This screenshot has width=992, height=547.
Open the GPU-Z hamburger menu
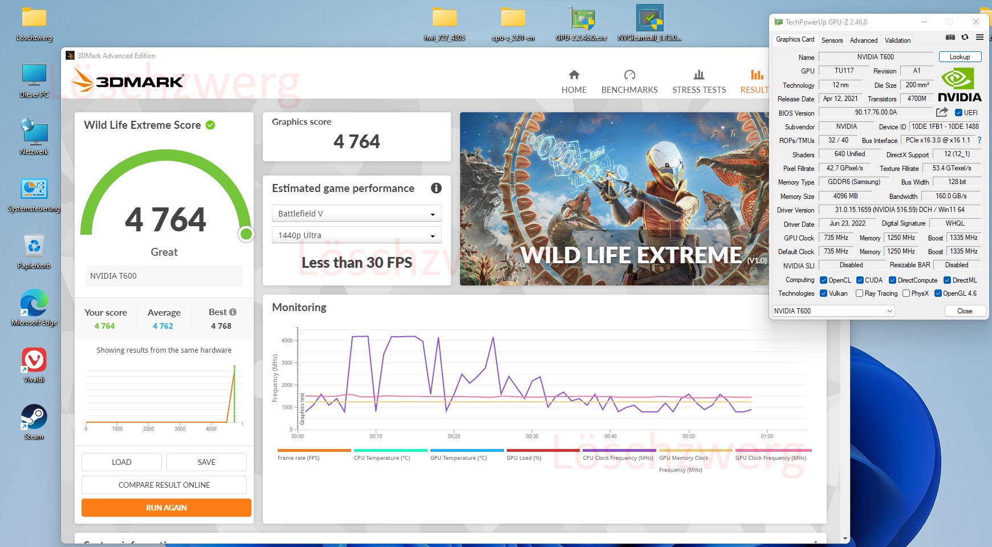pos(979,37)
